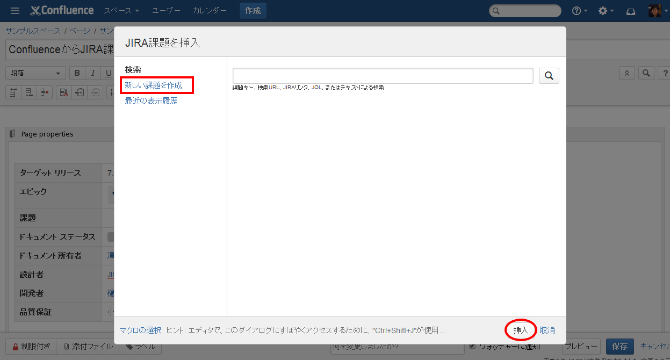Click the copy row icon

80,92
